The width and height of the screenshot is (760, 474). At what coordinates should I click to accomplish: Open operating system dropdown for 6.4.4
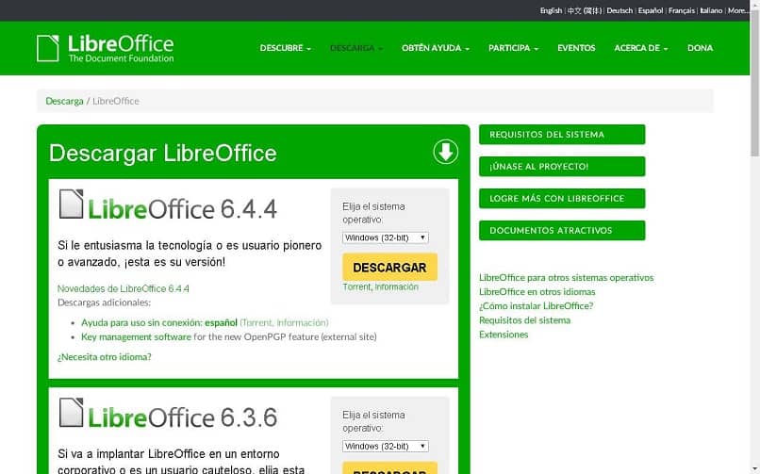coord(386,237)
